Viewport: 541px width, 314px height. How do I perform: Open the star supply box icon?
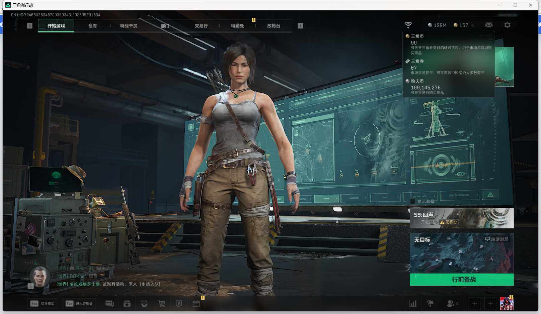(x=127, y=304)
